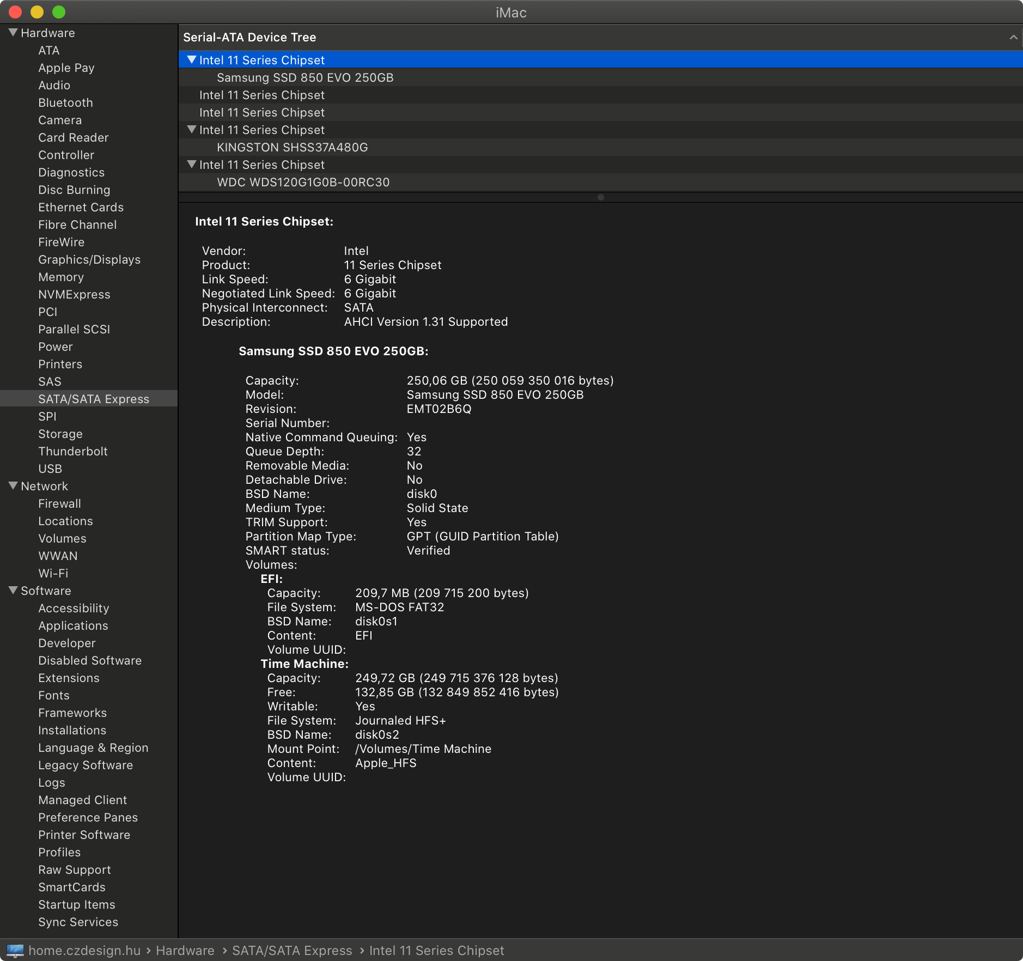Open Card Reader in the sidebar

coord(73,137)
